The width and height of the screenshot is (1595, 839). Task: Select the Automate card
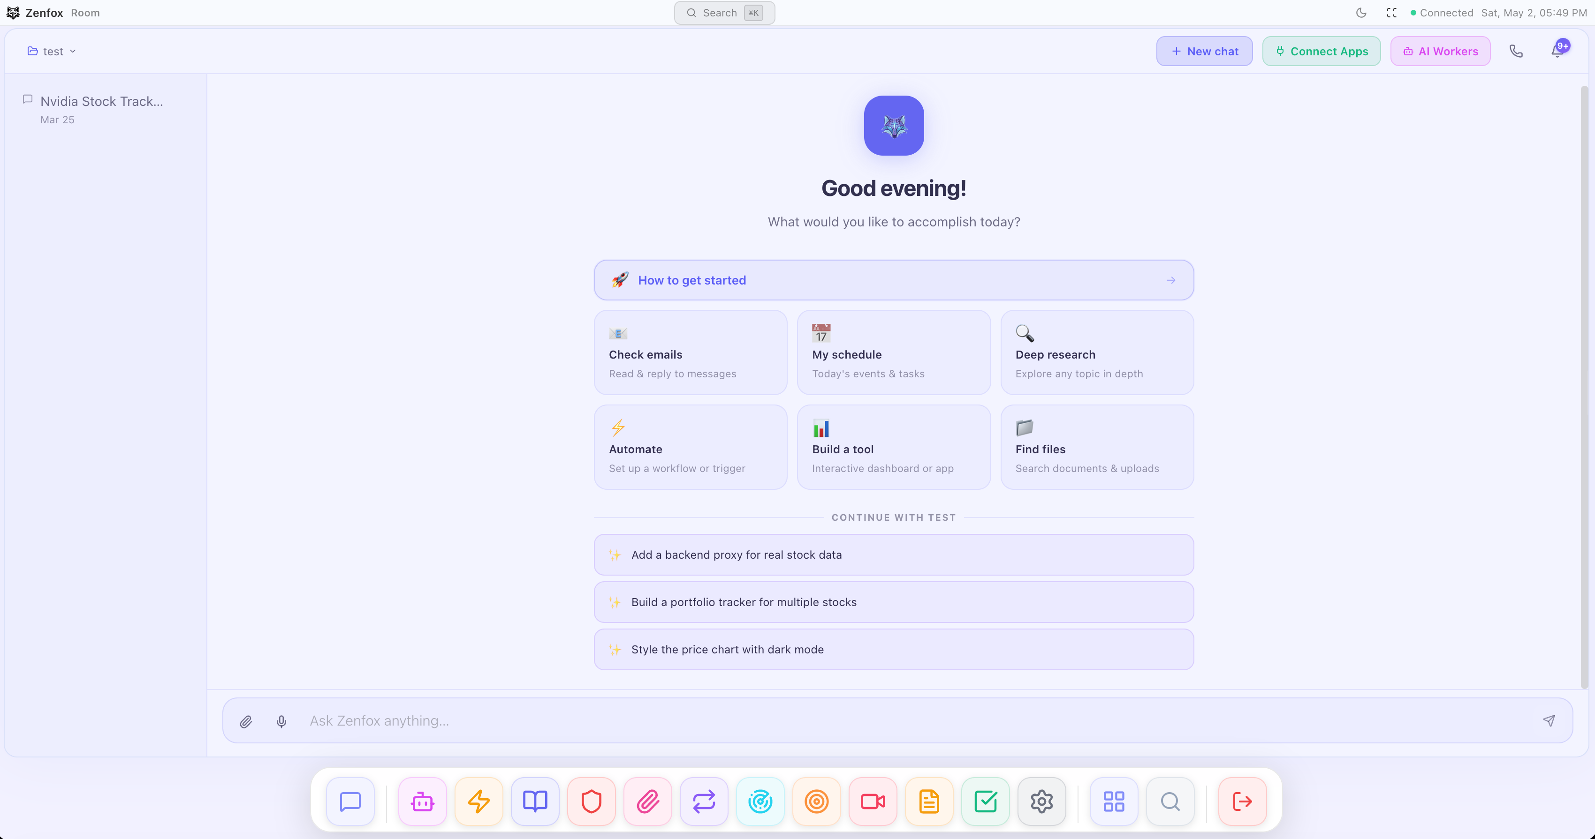(x=691, y=447)
